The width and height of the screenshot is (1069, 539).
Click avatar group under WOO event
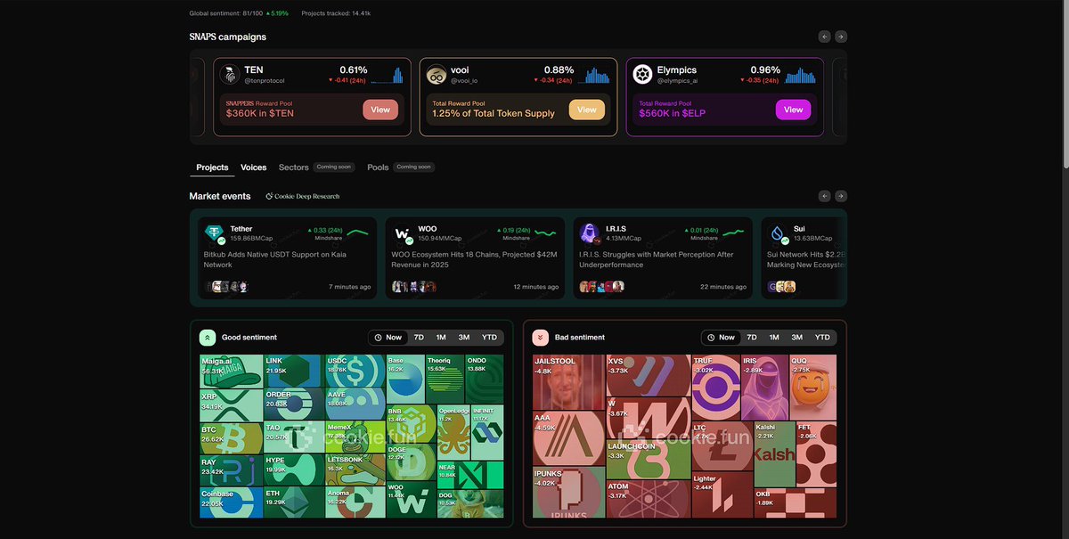(x=414, y=287)
